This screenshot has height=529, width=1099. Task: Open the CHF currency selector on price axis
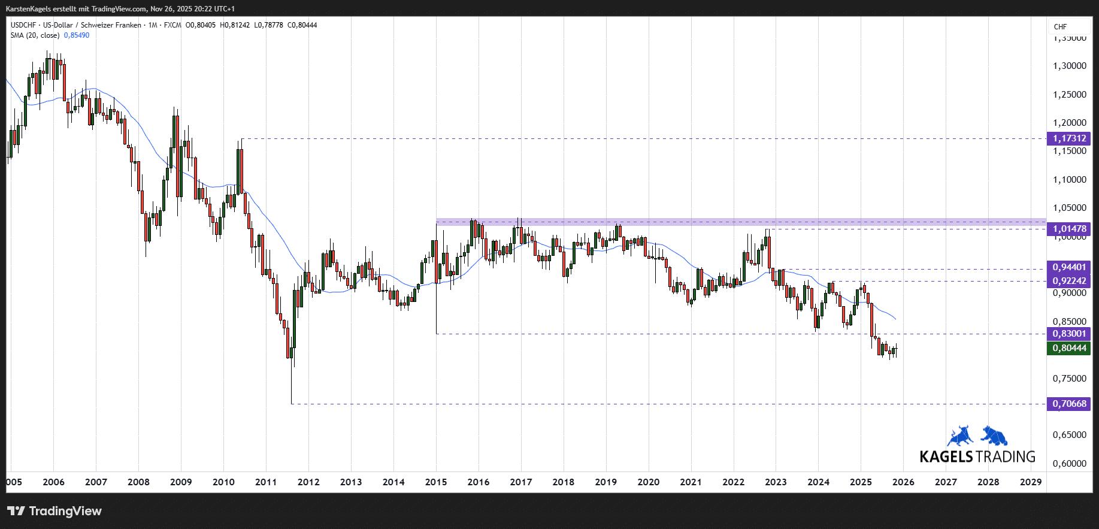[1060, 27]
